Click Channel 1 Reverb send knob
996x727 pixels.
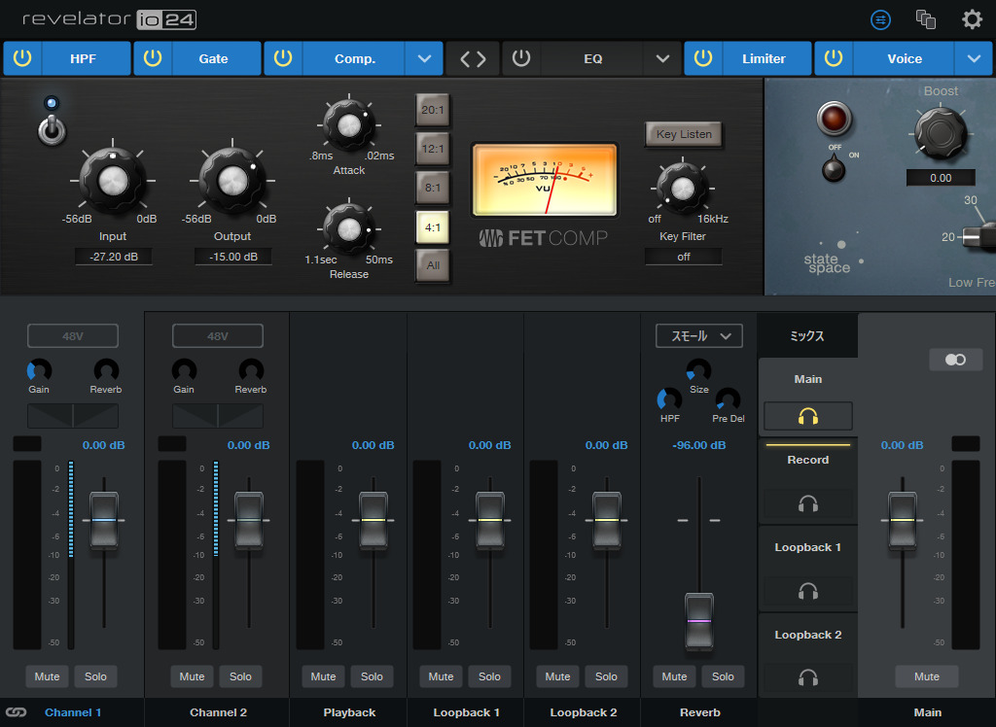coord(106,371)
